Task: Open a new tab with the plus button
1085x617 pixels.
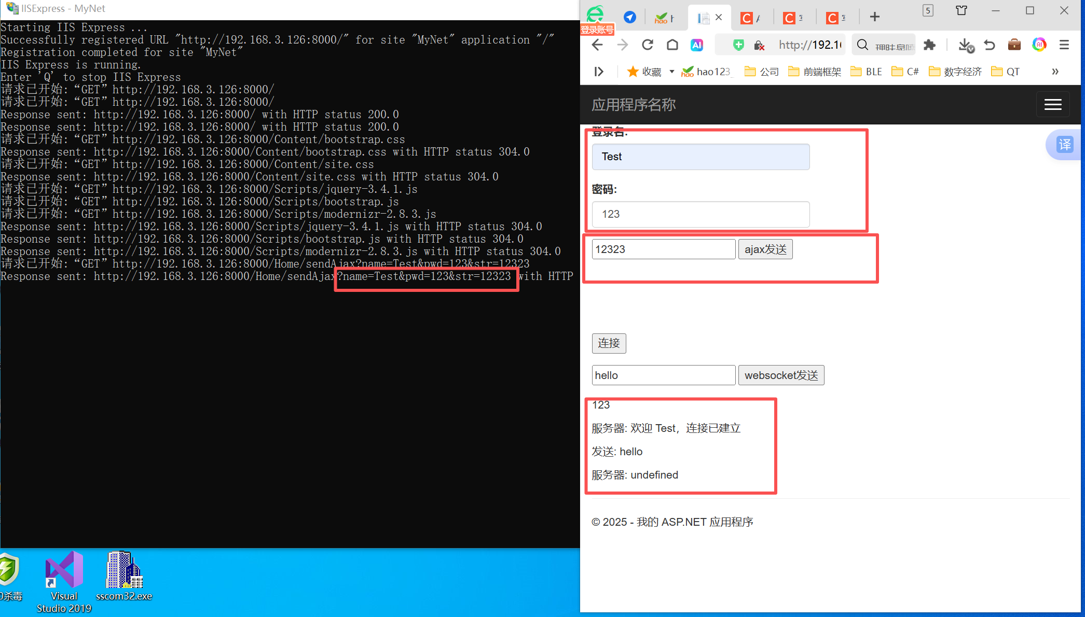Action: pyautogui.click(x=875, y=17)
